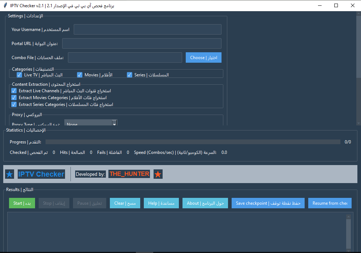This screenshot has width=361, height=253.
Task: Click Save checkpoint button
Action: click(268, 203)
